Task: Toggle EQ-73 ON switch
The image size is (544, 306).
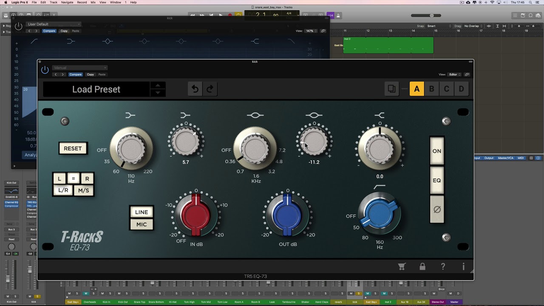Action: coord(437,151)
